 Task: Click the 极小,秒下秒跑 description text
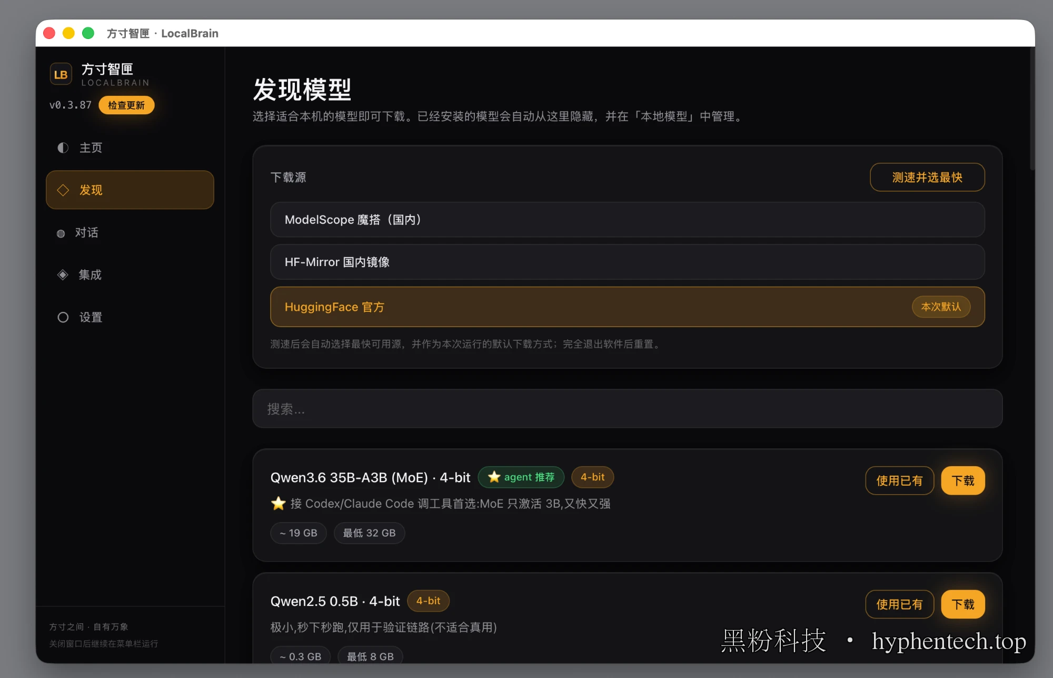tap(384, 627)
